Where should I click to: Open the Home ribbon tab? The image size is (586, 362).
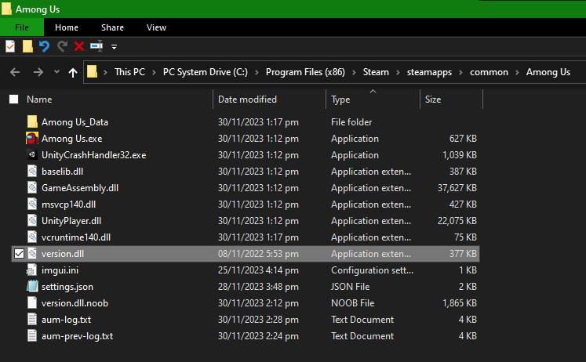point(67,27)
